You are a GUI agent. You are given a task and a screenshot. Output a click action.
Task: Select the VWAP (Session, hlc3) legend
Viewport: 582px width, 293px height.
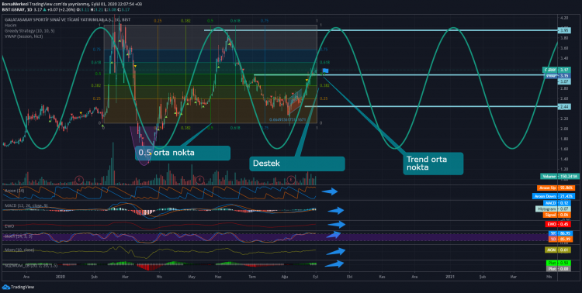[24, 36]
